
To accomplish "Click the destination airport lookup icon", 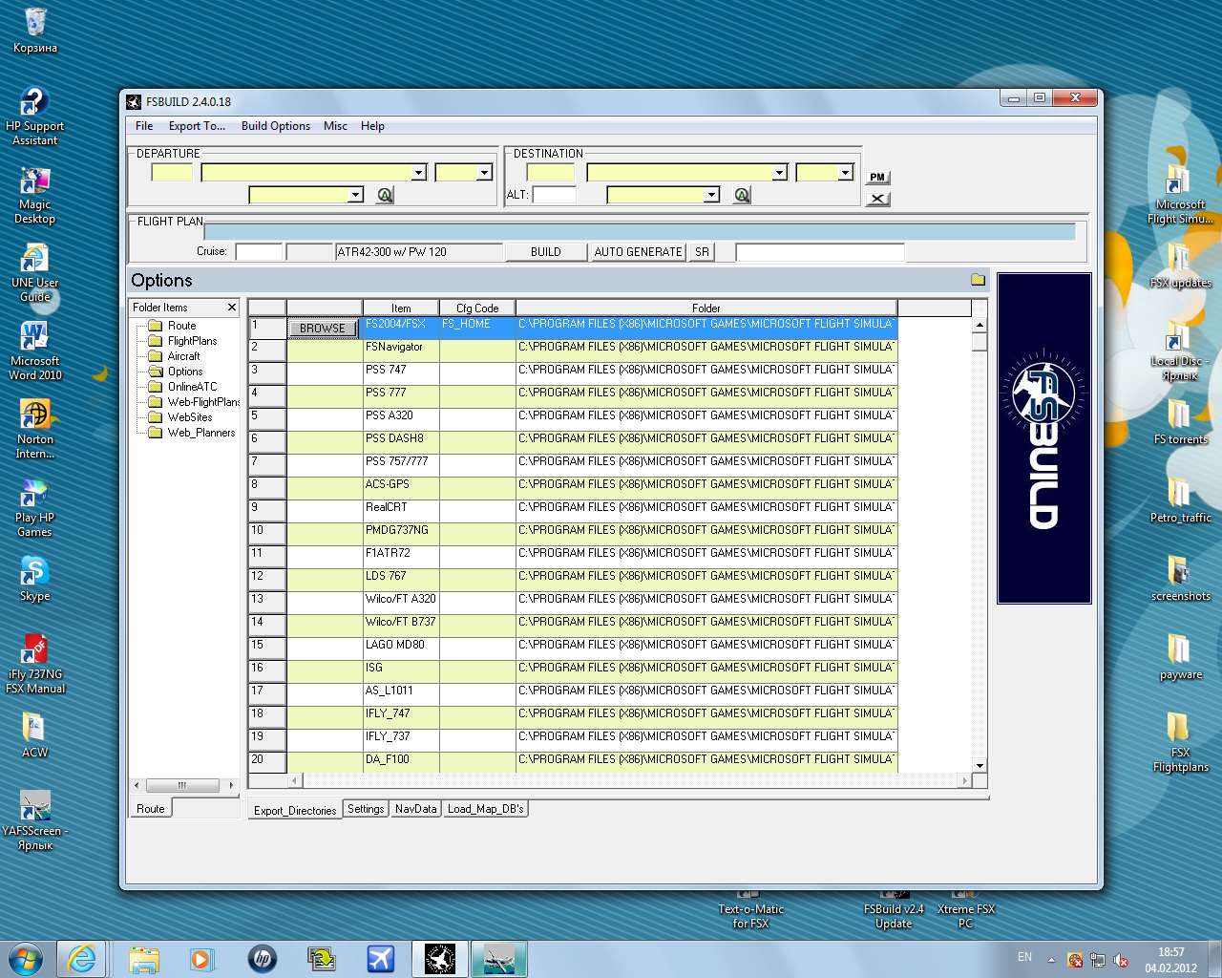I will click(742, 195).
